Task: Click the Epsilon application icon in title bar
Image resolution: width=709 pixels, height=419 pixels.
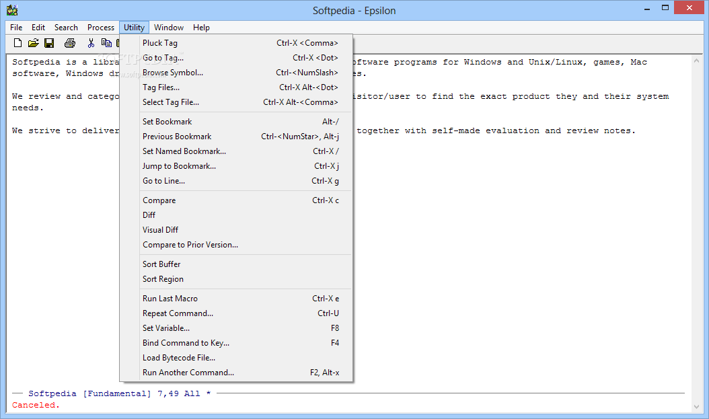Action: click(x=12, y=10)
